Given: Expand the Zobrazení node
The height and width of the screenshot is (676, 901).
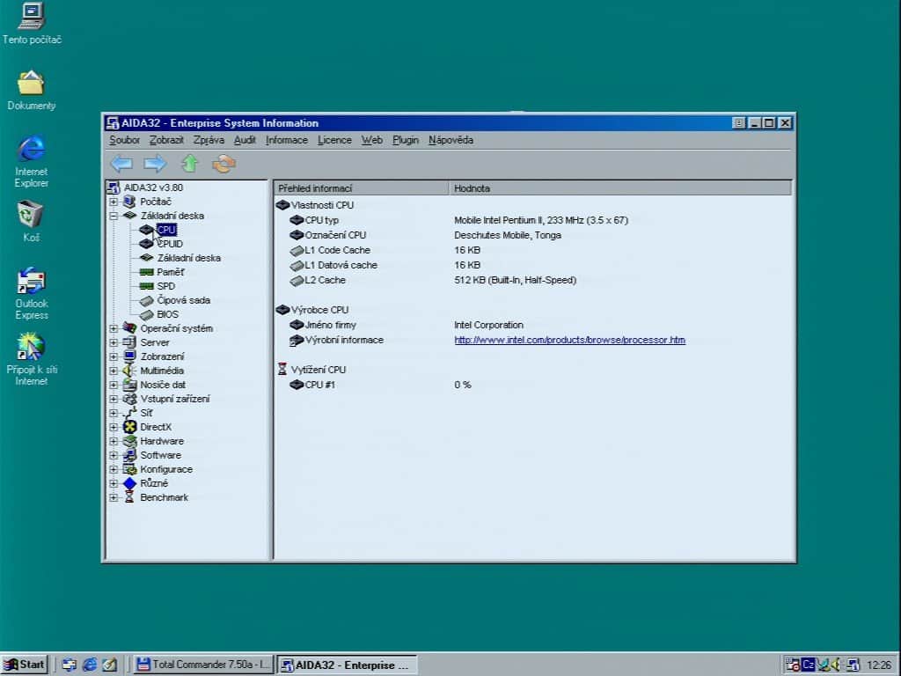Looking at the screenshot, I should [x=114, y=357].
